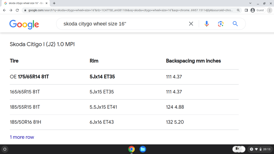The height and width of the screenshot is (154, 274).
Task: Select Backspacing mm inches header
Action: tap(193, 61)
